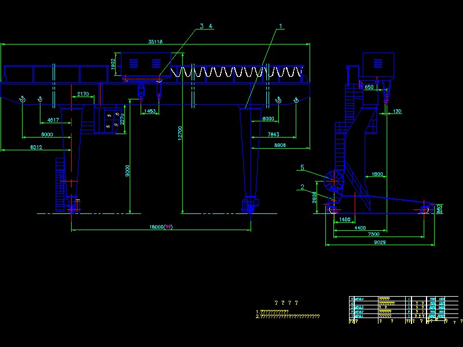Select the yellow notes heading text

pos(286,302)
